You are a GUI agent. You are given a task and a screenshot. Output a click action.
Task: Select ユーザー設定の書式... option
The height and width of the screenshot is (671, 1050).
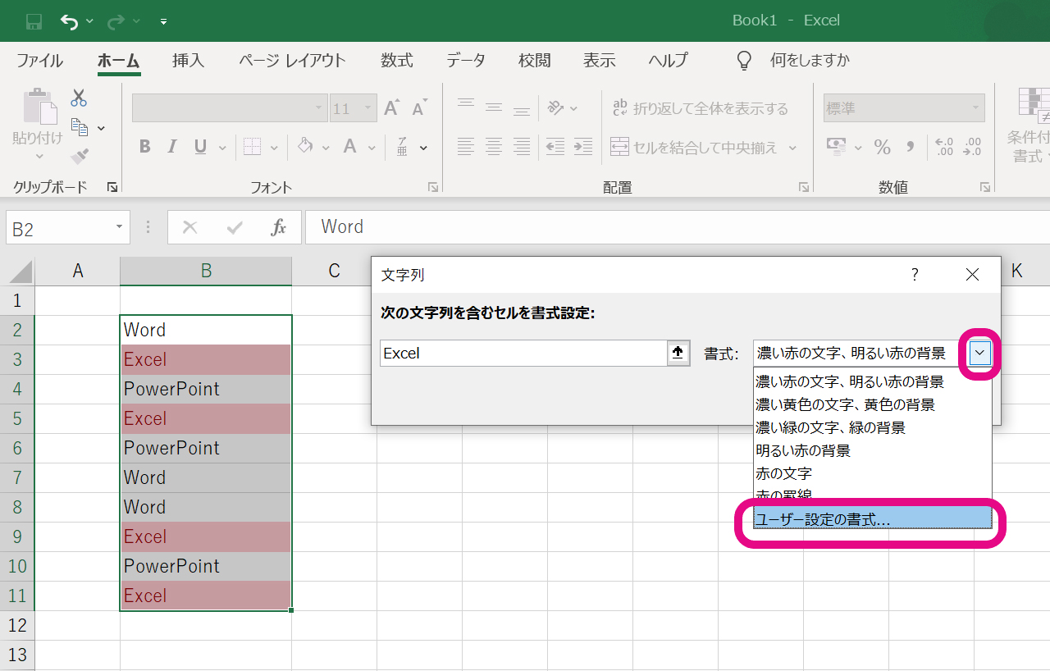pyautogui.click(x=872, y=518)
